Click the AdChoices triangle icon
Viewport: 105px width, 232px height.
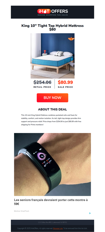90,213
